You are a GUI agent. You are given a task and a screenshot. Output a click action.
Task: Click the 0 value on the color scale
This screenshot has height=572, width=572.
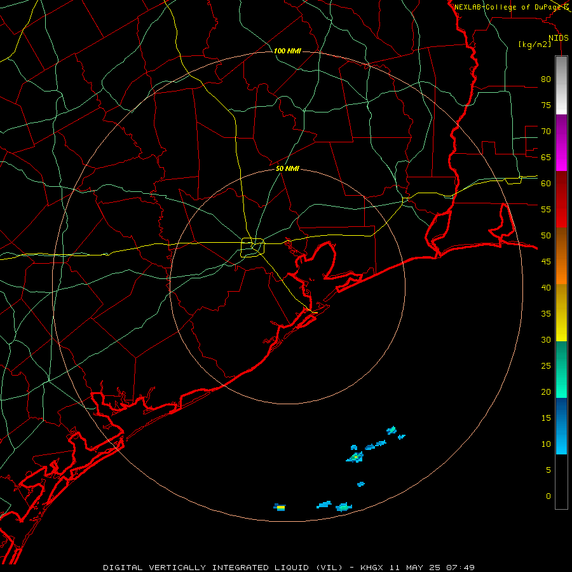[548, 496]
